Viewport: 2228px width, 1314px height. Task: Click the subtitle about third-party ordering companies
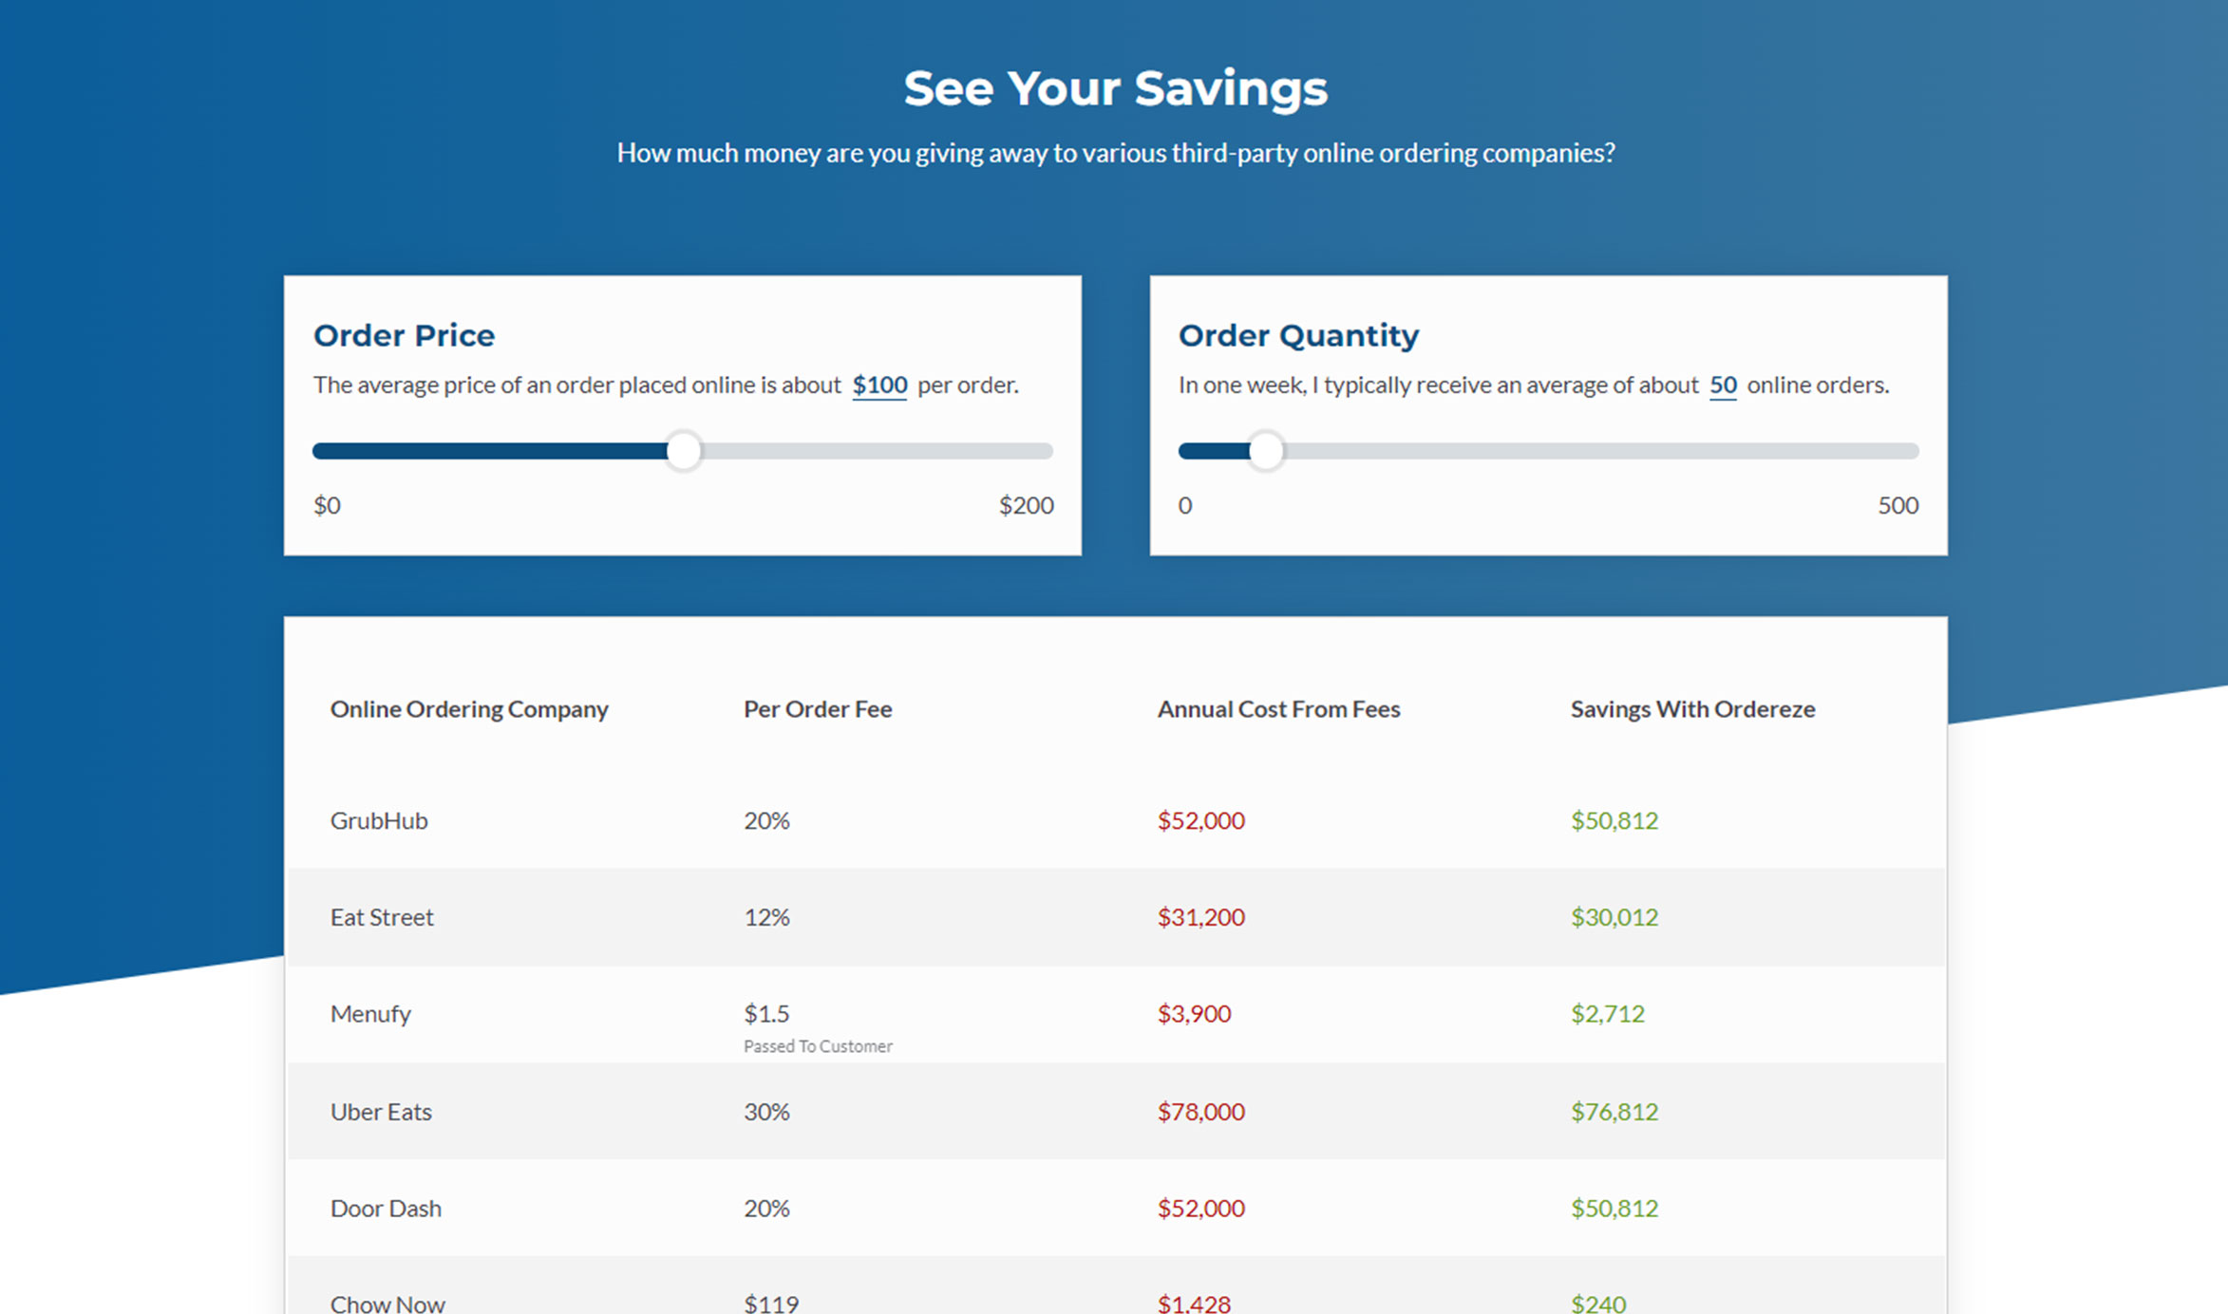[1115, 153]
